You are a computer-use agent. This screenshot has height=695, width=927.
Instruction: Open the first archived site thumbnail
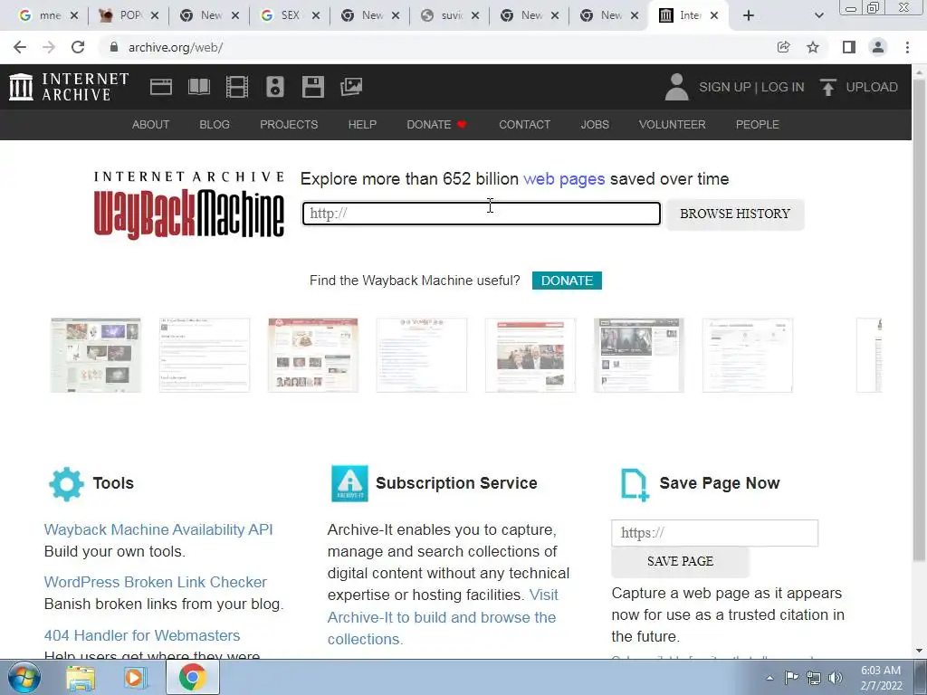96,355
